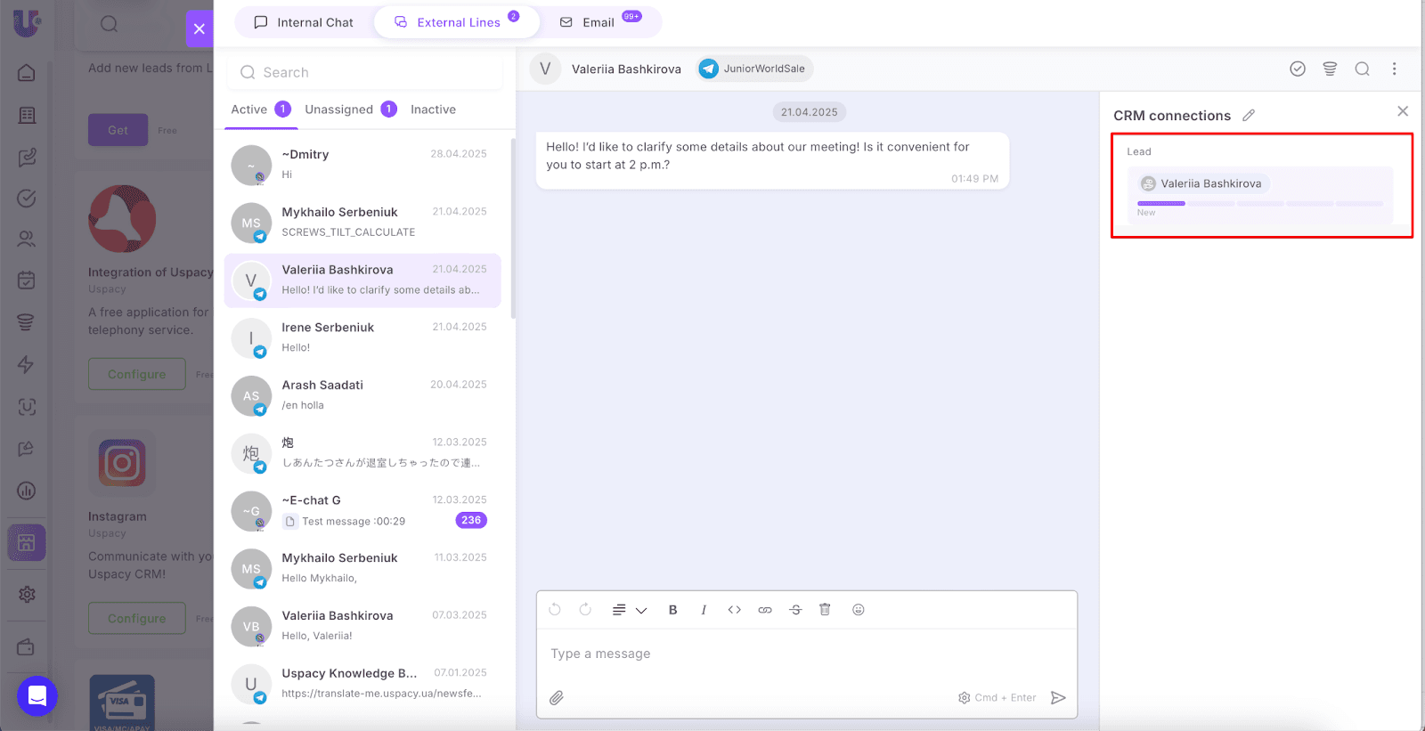Viewport: 1425px width, 731px height.
Task: Show the Unassigned conversations list
Action: (339, 110)
